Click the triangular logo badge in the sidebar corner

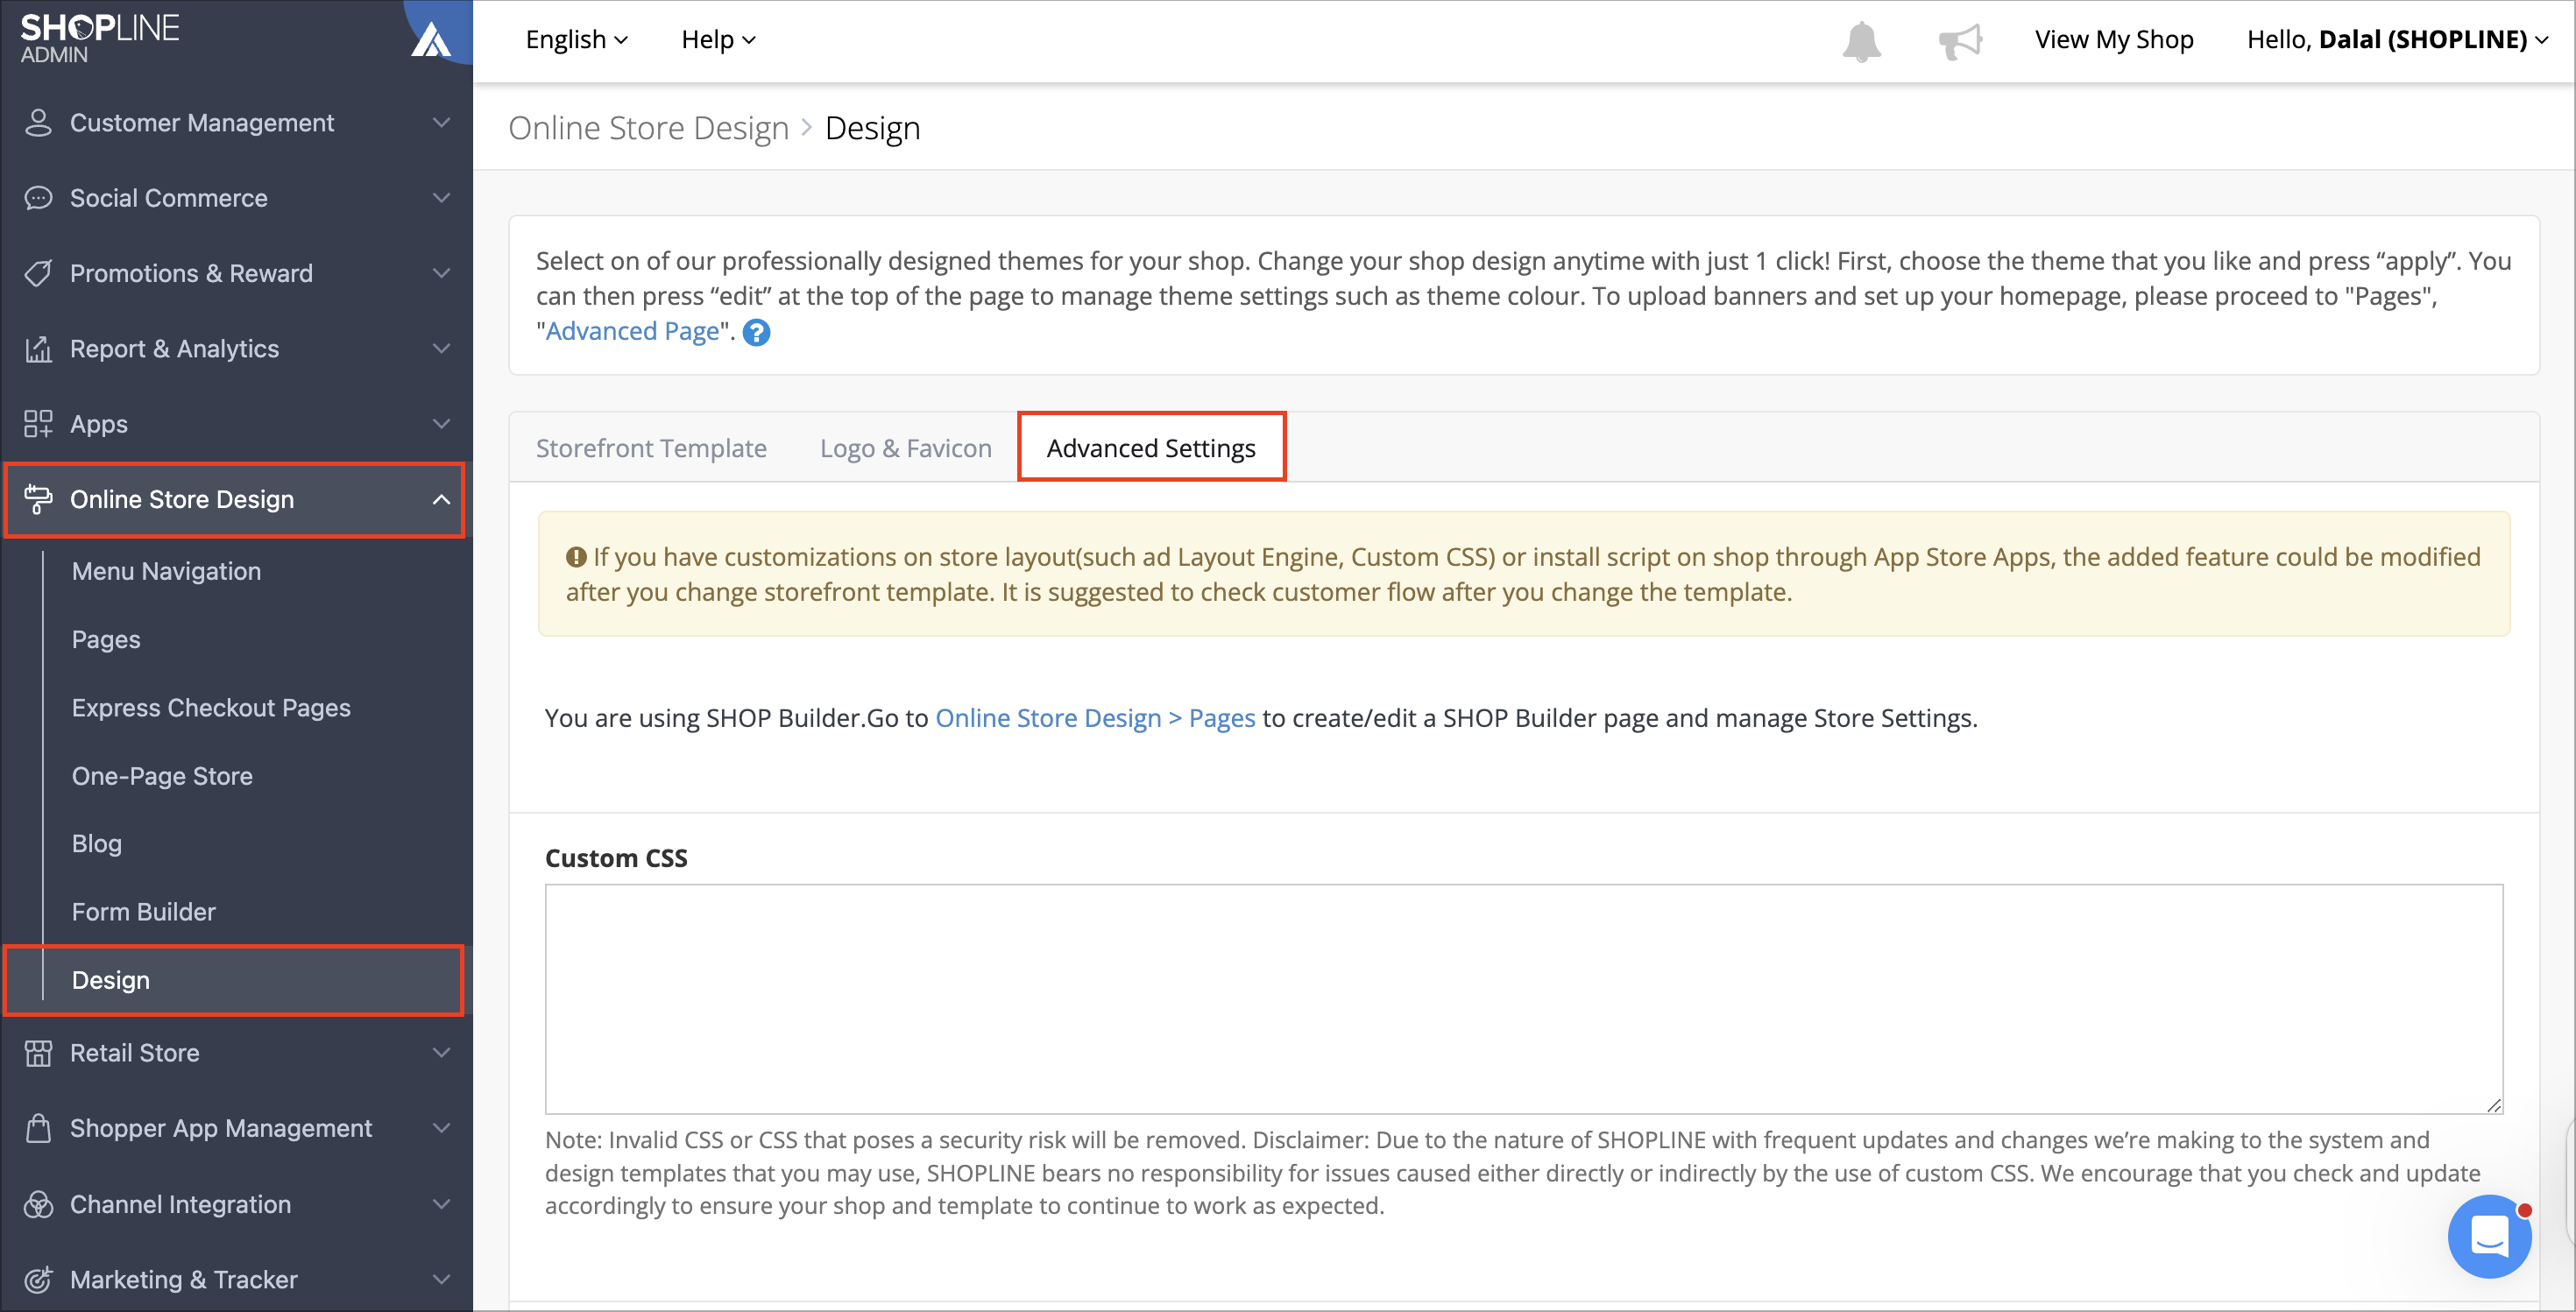coord(433,39)
